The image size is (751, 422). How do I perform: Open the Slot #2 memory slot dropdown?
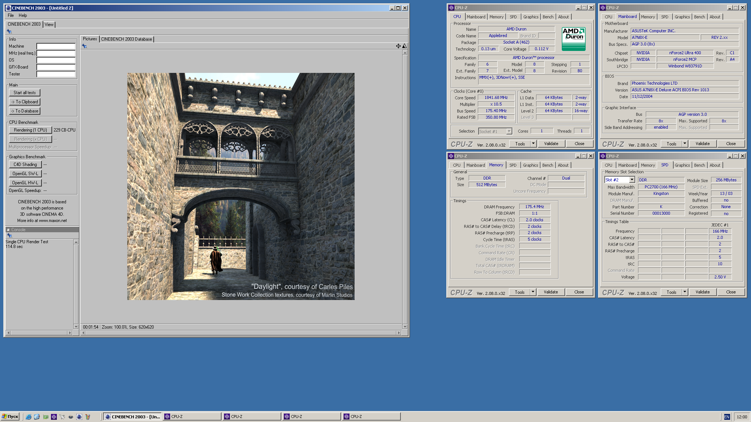tap(632, 180)
